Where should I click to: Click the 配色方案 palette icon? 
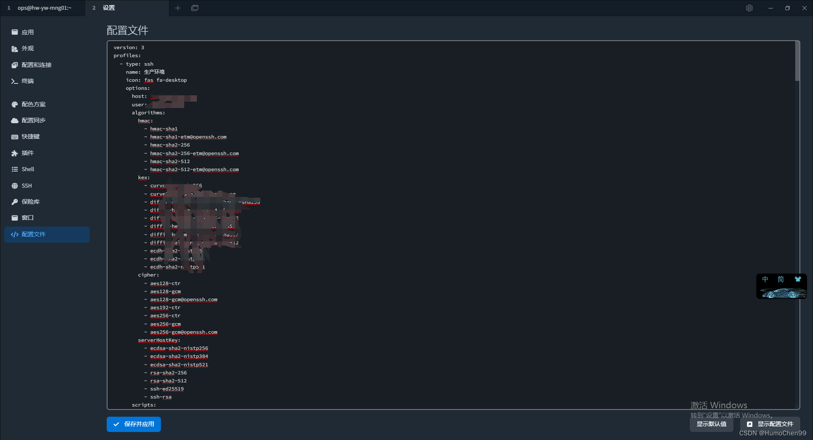tap(14, 104)
